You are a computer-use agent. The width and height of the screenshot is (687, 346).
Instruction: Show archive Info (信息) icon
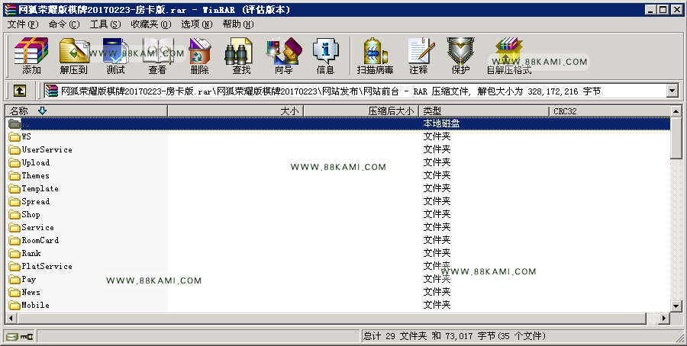[325, 56]
